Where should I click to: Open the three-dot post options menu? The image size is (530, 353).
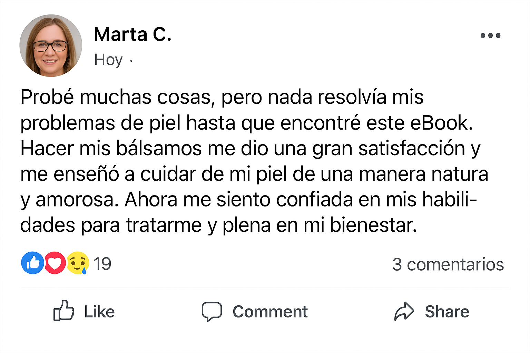click(x=490, y=36)
